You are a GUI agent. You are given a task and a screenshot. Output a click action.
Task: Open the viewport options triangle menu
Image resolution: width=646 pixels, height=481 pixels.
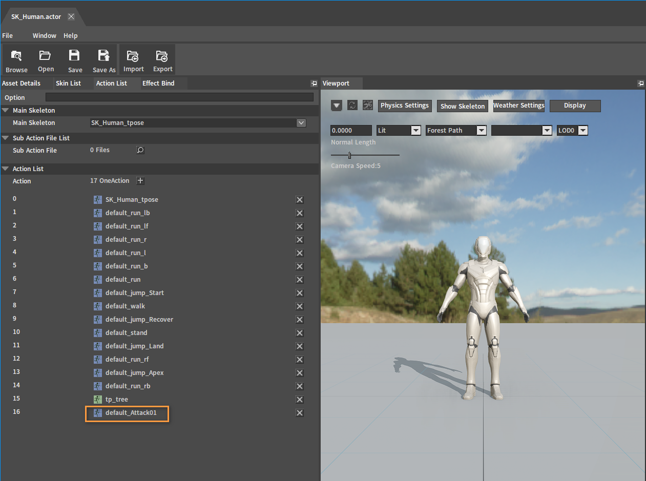337,106
